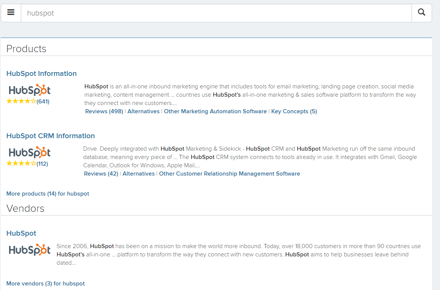
Task: Click the star rating with (641)
Action: [x=28, y=102]
